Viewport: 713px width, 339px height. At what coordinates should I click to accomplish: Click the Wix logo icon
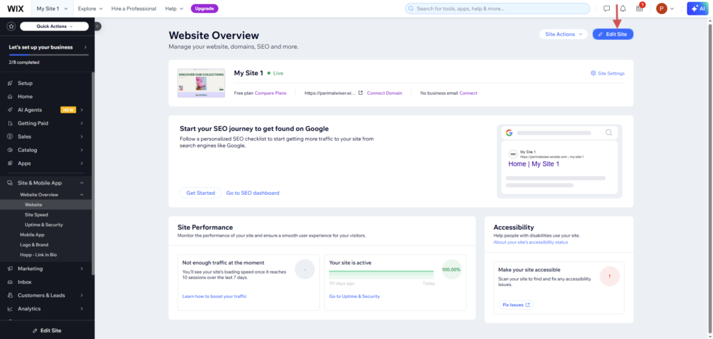(x=14, y=8)
